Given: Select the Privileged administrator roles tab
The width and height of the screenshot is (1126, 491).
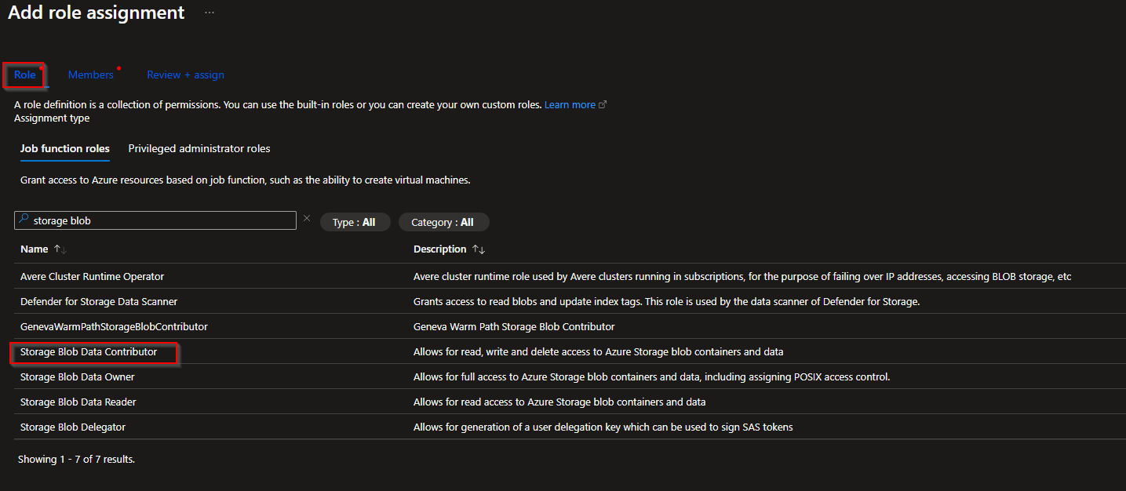Looking at the screenshot, I should 199,148.
